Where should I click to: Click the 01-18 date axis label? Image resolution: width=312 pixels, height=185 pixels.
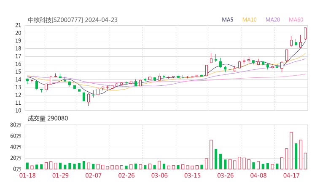[27, 175]
